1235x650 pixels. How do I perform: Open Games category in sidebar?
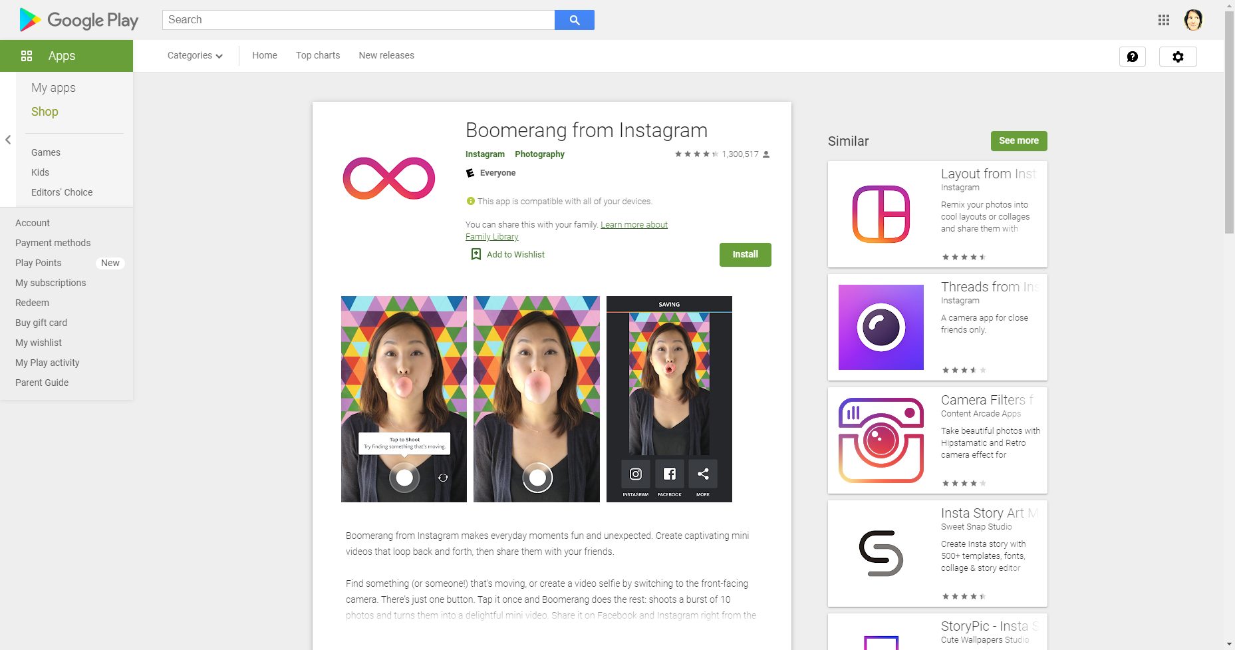[46, 152]
